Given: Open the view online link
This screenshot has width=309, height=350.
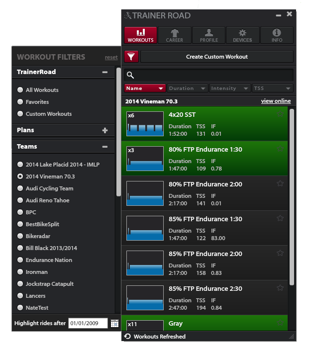Looking at the screenshot, I should point(276,101).
